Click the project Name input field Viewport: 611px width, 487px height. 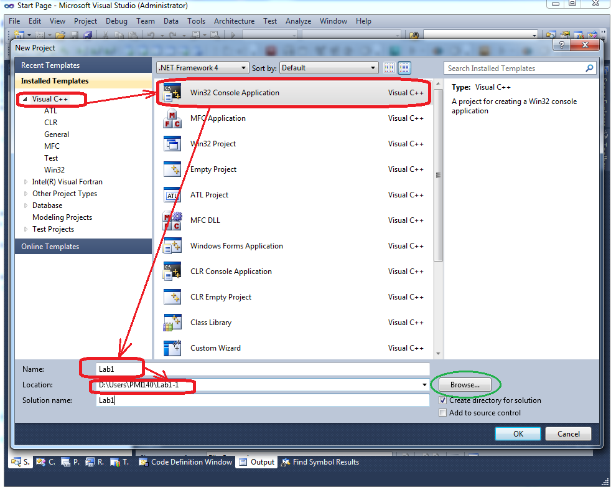[x=263, y=369]
